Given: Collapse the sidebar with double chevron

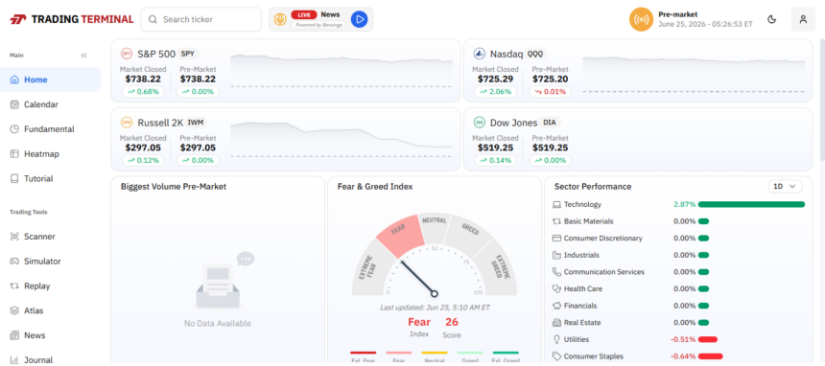Looking at the screenshot, I should pos(83,56).
